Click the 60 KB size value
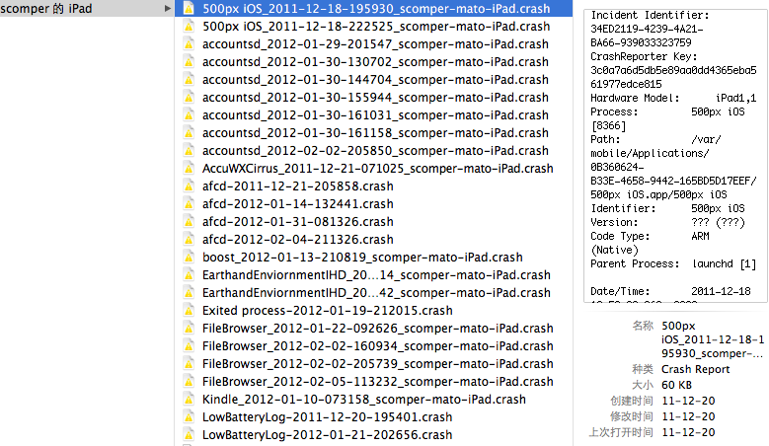769x446 pixels. (676, 385)
